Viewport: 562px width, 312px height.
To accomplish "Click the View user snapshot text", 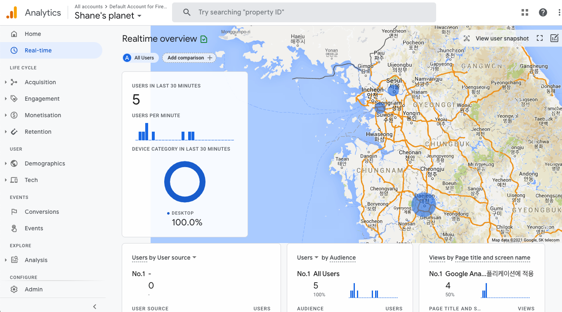I will point(502,38).
